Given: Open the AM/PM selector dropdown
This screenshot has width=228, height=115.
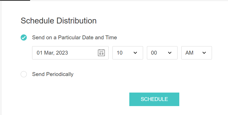Looking at the screenshot, I should point(196,53).
